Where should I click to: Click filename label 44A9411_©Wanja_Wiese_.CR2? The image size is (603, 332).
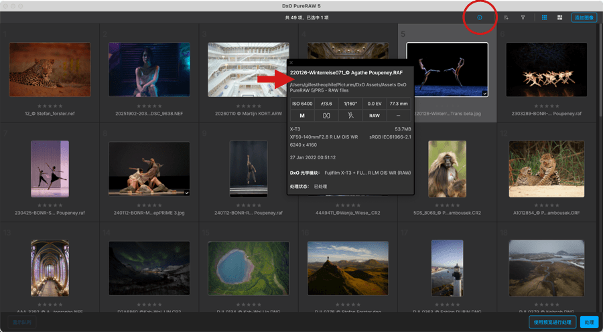pos(348,213)
